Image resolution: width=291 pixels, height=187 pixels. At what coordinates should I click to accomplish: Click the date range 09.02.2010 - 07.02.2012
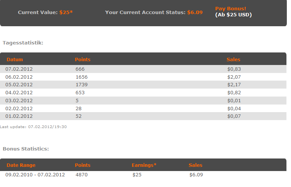tap(35, 174)
